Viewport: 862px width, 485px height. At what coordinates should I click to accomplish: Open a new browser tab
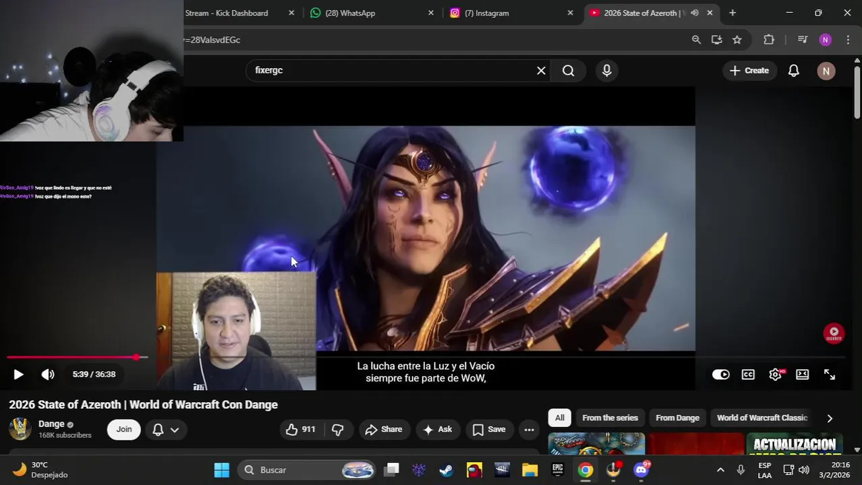tap(732, 13)
